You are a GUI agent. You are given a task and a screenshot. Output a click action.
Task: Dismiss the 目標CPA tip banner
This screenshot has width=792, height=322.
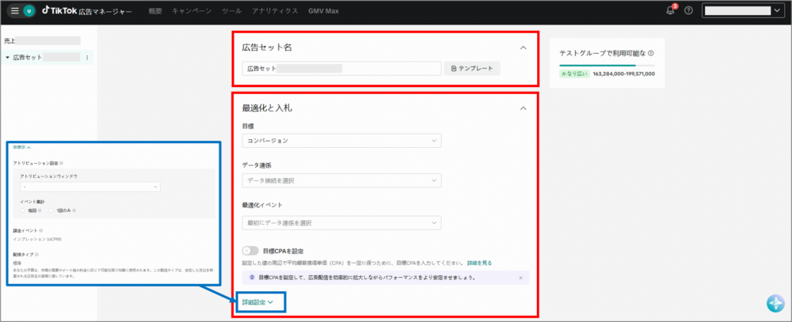tap(520, 278)
